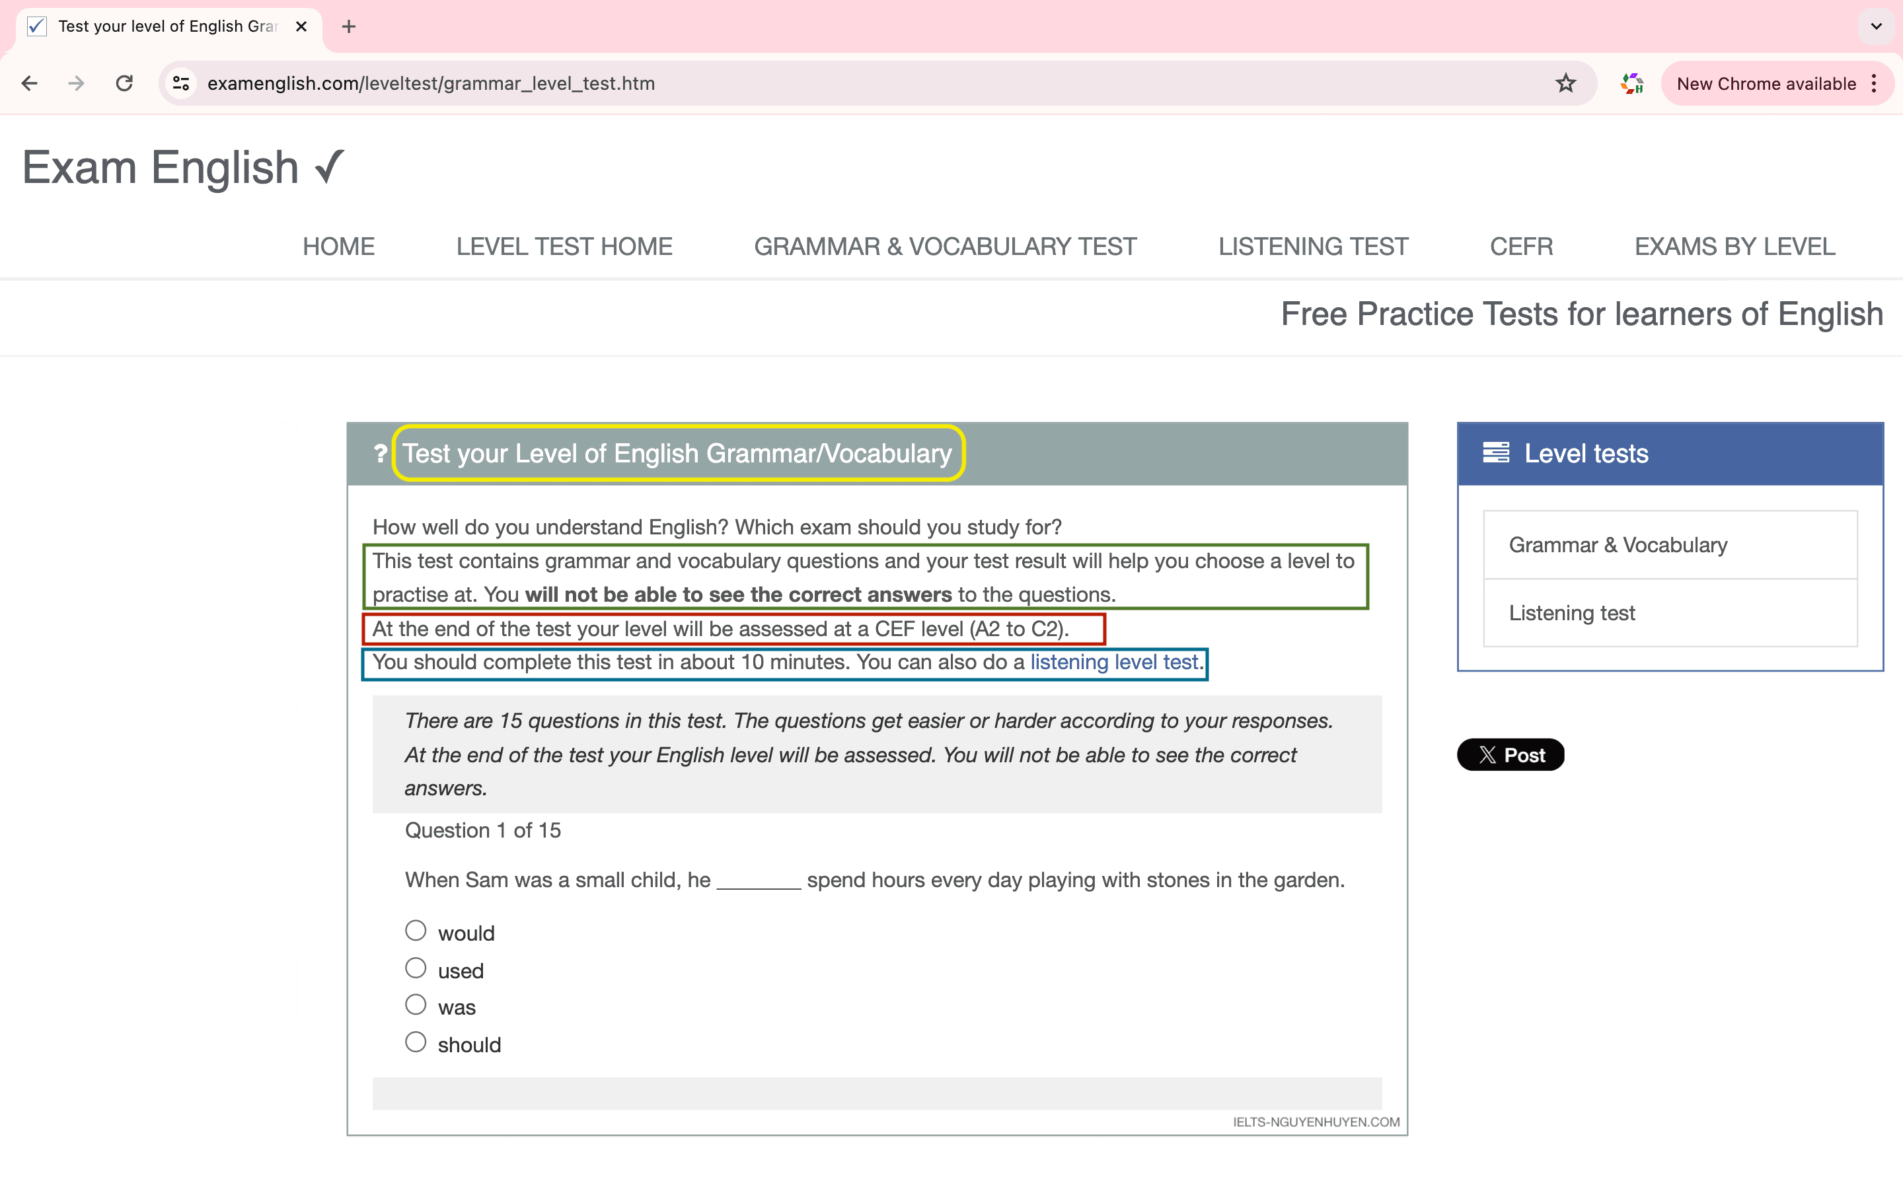Select the 'was' radio option
Viewport: 1903px width, 1189px height.
tap(415, 1005)
